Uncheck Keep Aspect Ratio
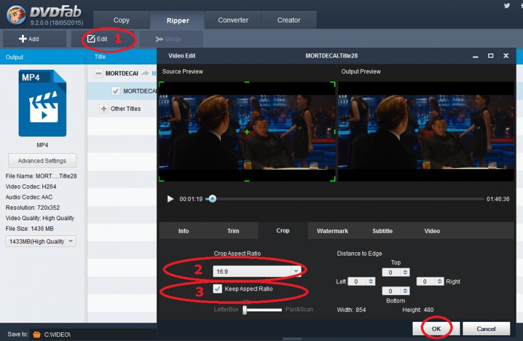This screenshot has height=341, width=523. tap(217, 289)
